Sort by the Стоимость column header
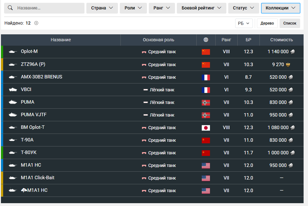308x206 pixels. [281, 40]
